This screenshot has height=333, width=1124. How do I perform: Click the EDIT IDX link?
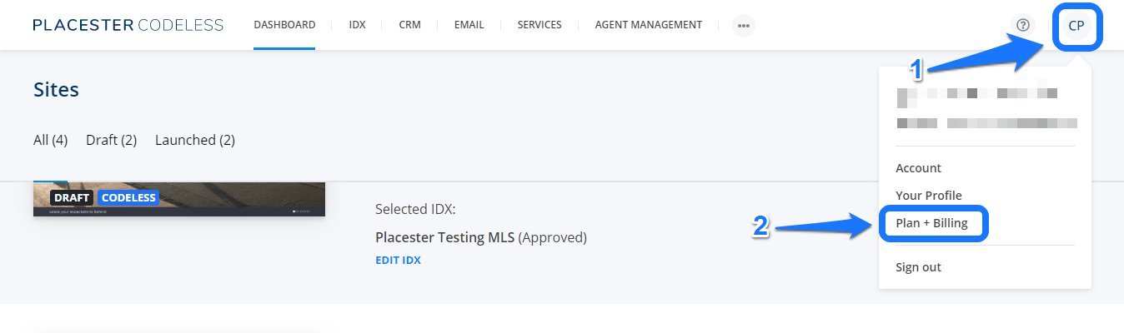coord(398,260)
